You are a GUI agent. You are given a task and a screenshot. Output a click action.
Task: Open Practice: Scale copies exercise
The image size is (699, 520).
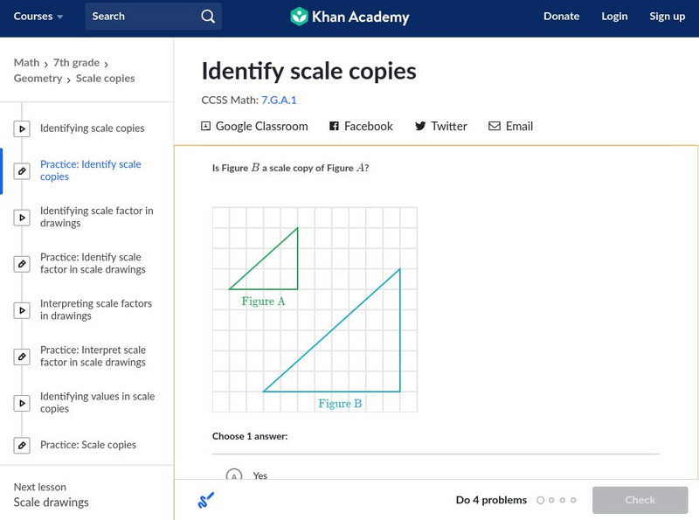click(87, 445)
